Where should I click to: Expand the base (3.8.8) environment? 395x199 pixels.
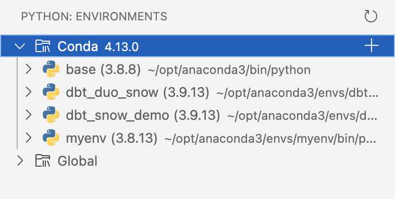pyautogui.click(x=29, y=69)
